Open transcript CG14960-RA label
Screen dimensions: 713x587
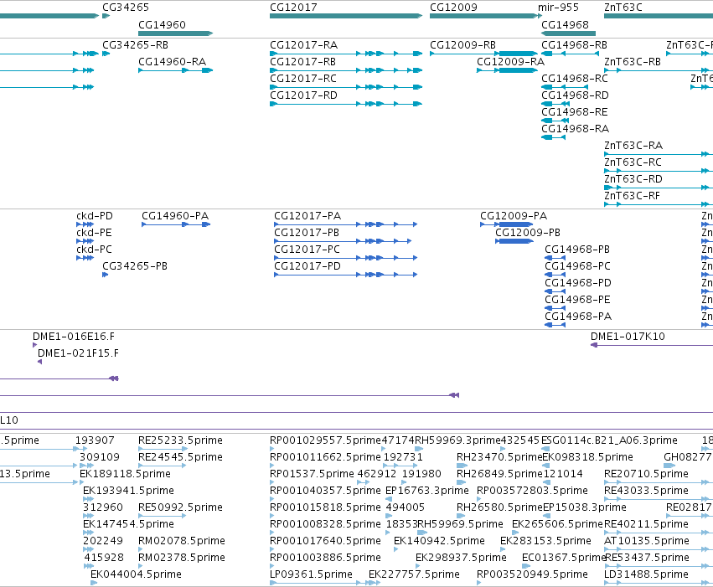pyautogui.click(x=172, y=62)
